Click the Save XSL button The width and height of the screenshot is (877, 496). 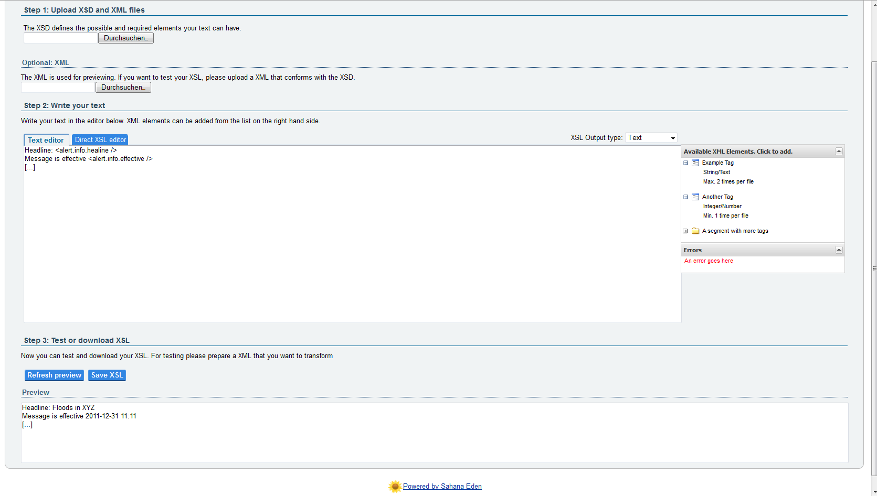tap(107, 375)
